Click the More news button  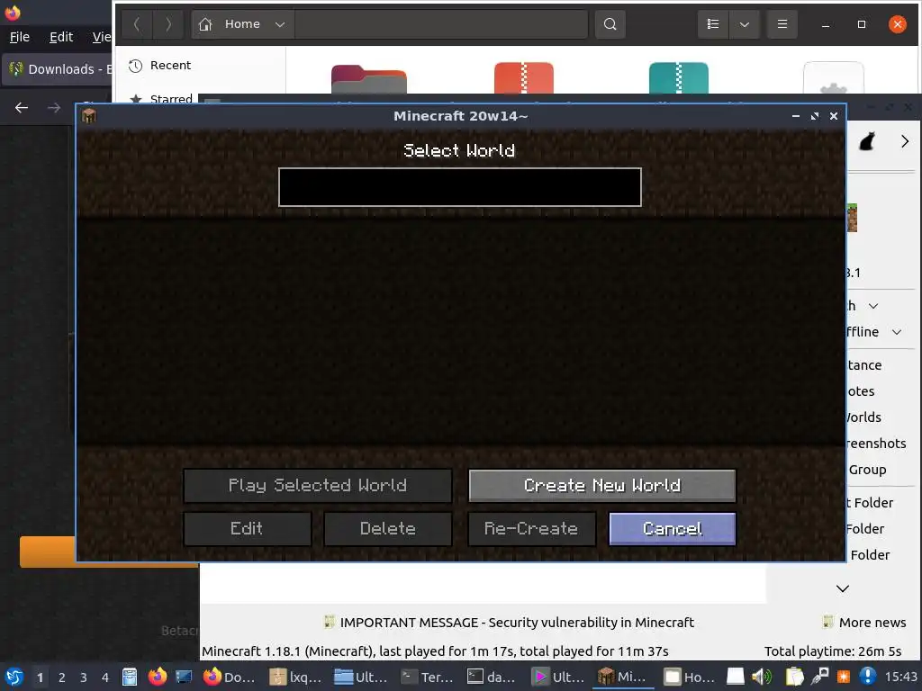(x=864, y=623)
